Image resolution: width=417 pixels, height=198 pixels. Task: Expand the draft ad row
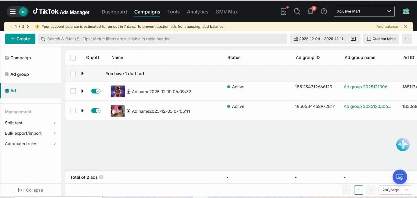[82, 73]
